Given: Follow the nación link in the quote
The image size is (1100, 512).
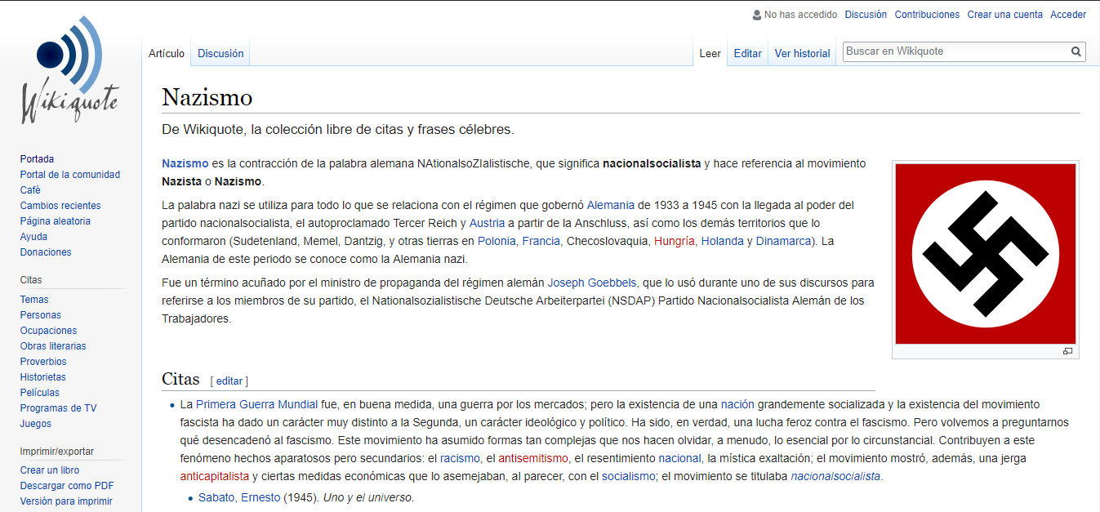Looking at the screenshot, I should click(x=737, y=404).
